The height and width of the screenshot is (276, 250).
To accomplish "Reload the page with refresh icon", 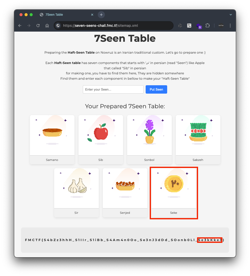I will [38, 26].
